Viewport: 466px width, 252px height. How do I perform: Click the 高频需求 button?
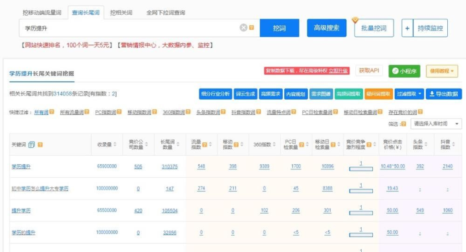point(271,94)
